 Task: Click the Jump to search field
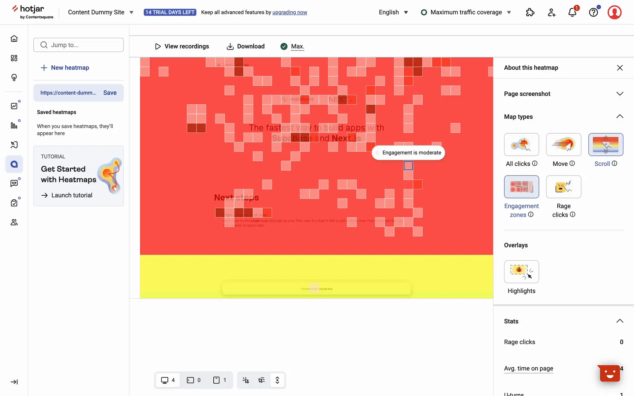pyautogui.click(x=79, y=45)
